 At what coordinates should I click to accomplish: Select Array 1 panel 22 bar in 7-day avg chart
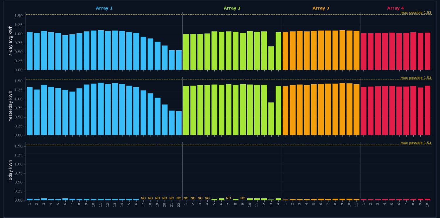click(x=179, y=60)
